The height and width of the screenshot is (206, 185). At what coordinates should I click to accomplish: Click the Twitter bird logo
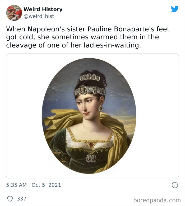(x=175, y=9)
